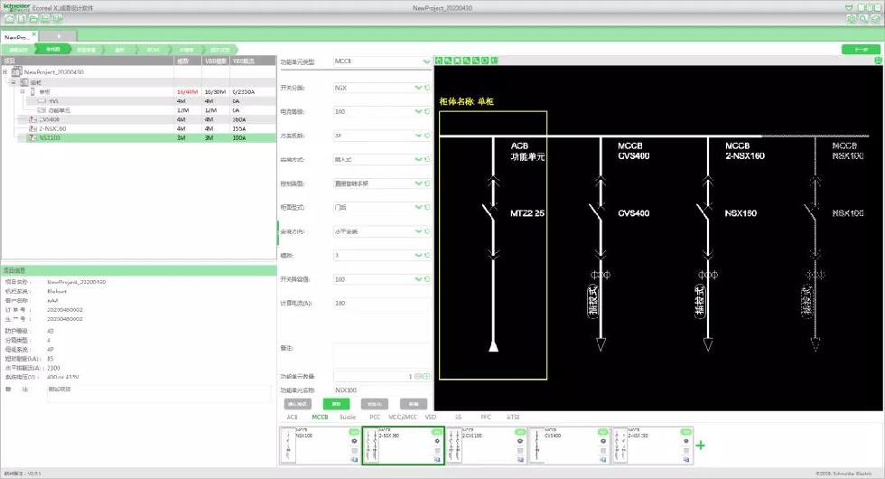Select the CVS400 unit card thumbnail
Image resolution: width=885 pixels, height=479 pixels.
tap(570, 446)
